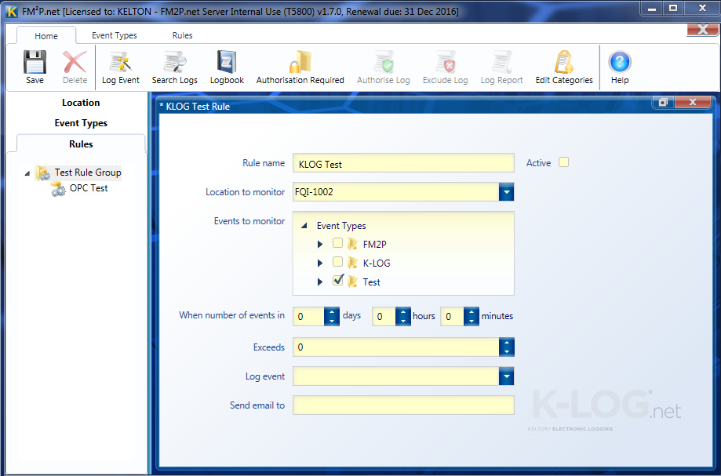Screen dimensions: 721x476
Task: Open the Log event dropdown
Action: 506,376
